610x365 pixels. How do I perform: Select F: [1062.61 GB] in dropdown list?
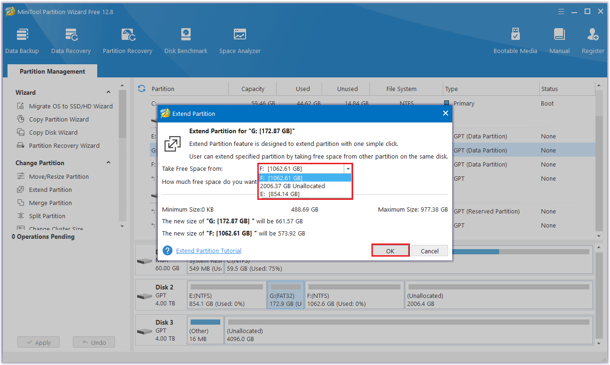pos(305,178)
